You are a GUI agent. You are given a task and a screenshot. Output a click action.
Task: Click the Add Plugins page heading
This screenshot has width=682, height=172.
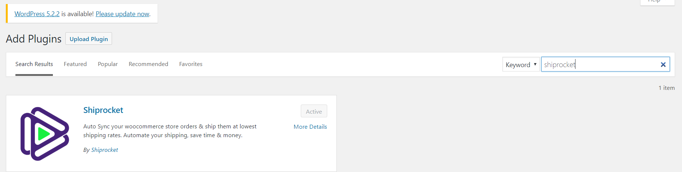[x=34, y=39]
